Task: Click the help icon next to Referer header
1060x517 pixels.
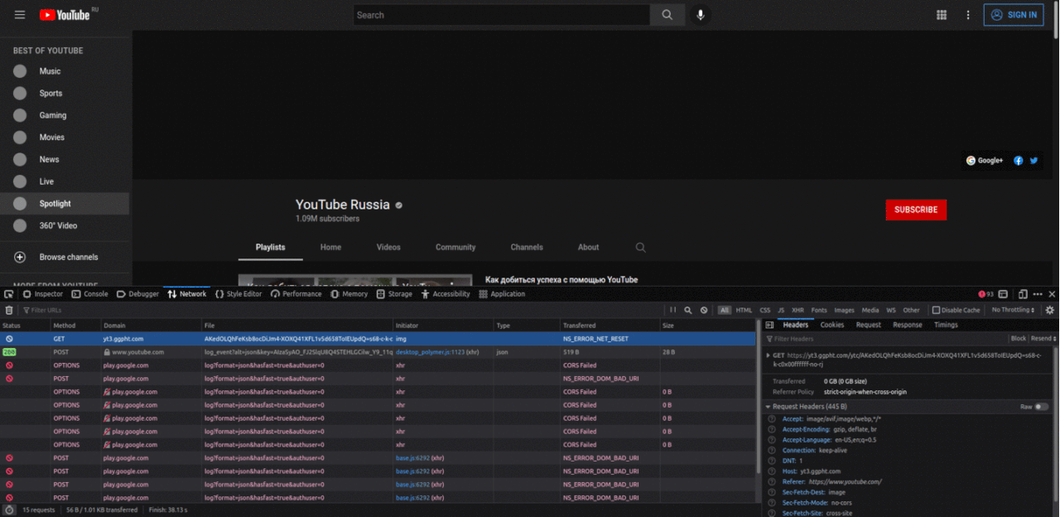Action: 772,481
